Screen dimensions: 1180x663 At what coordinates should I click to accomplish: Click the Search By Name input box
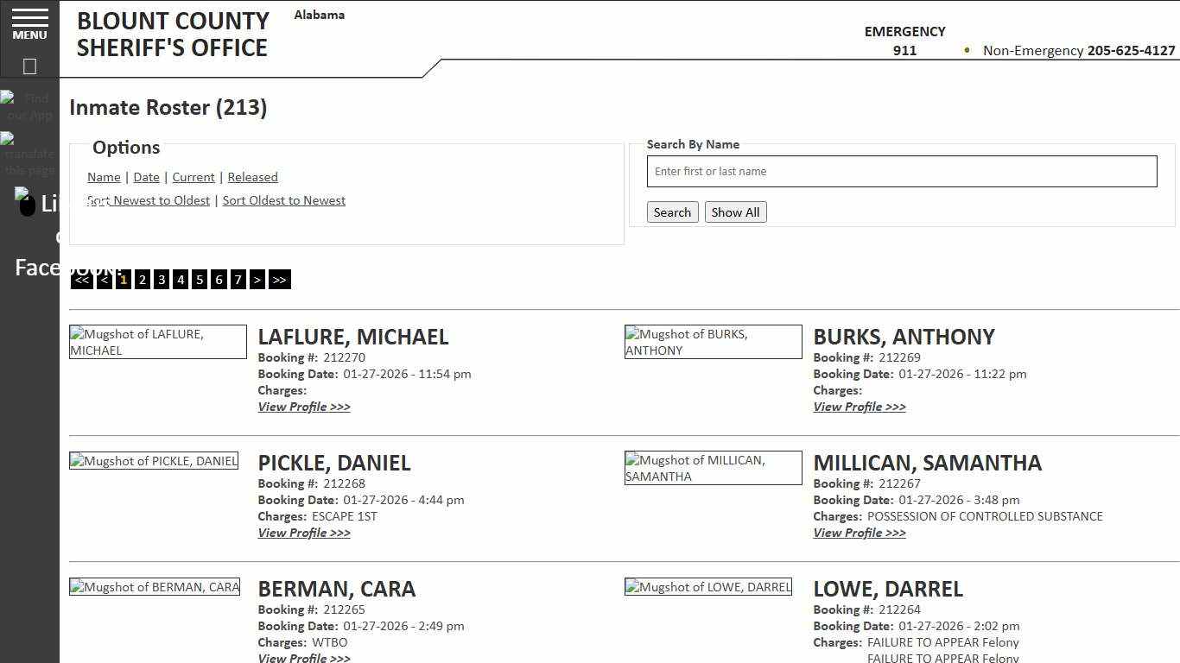point(902,171)
